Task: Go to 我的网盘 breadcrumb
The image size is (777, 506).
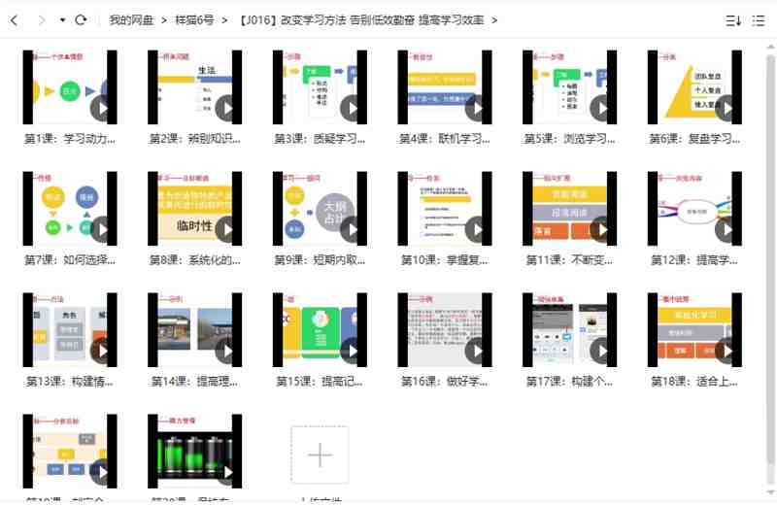Action: 131,19
